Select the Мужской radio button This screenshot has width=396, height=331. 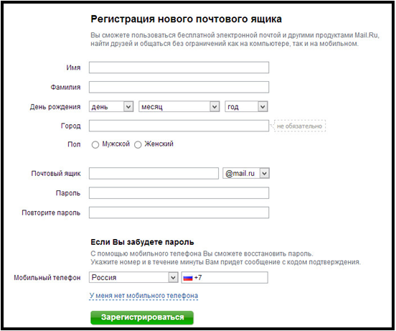pos(95,145)
